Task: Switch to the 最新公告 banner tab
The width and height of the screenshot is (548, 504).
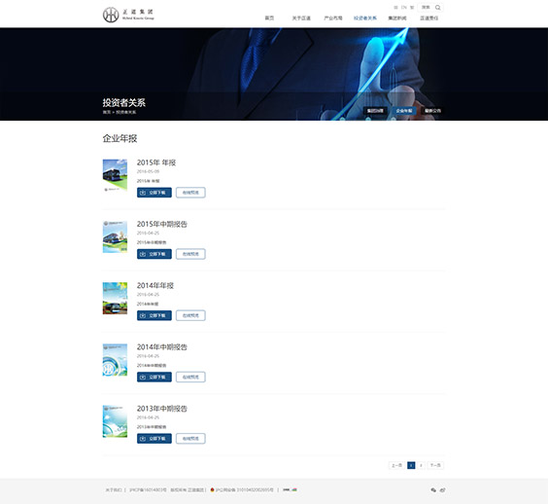Action: tap(432, 111)
